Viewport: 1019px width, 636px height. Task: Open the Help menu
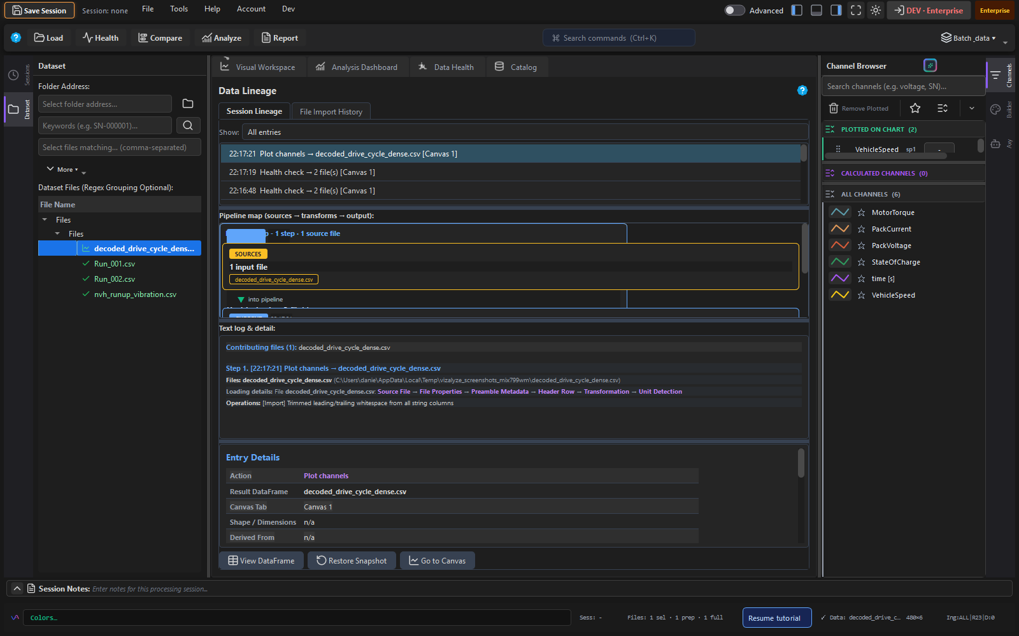212,9
